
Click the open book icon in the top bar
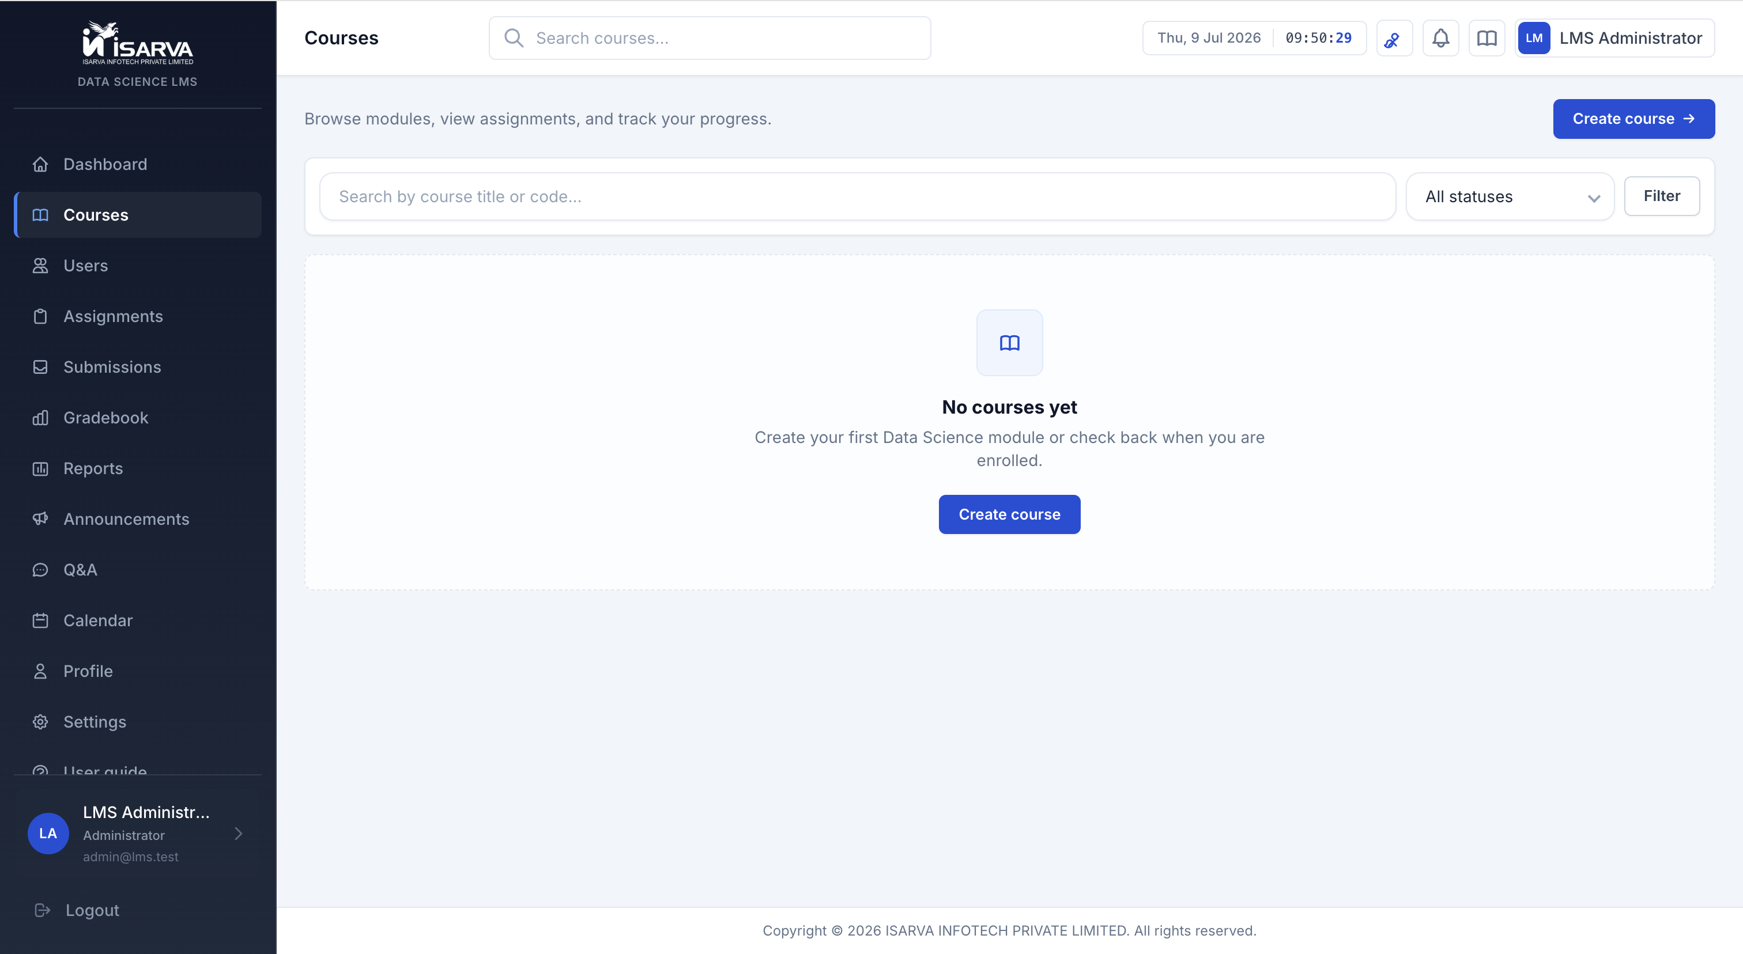coord(1487,39)
